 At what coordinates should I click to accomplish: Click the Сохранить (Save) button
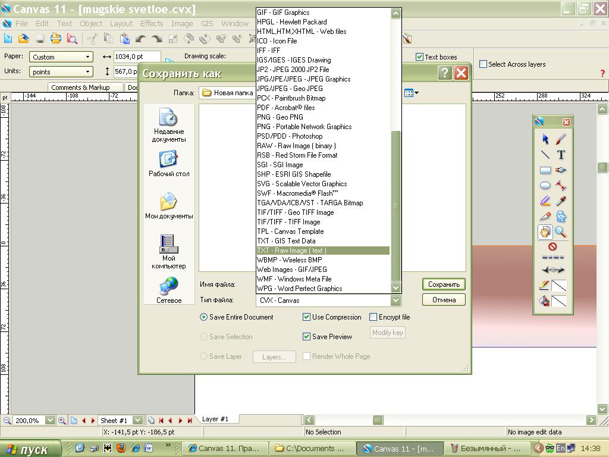pyautogui.click(x=444, y=284)
